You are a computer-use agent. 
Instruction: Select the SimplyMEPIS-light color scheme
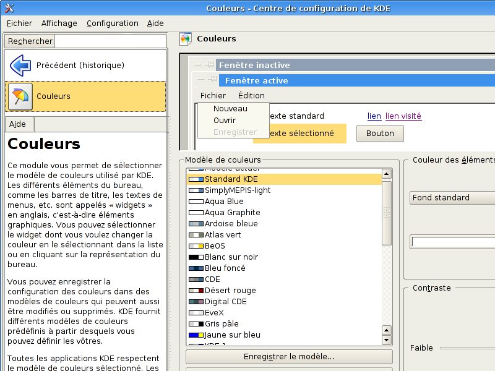285,190
